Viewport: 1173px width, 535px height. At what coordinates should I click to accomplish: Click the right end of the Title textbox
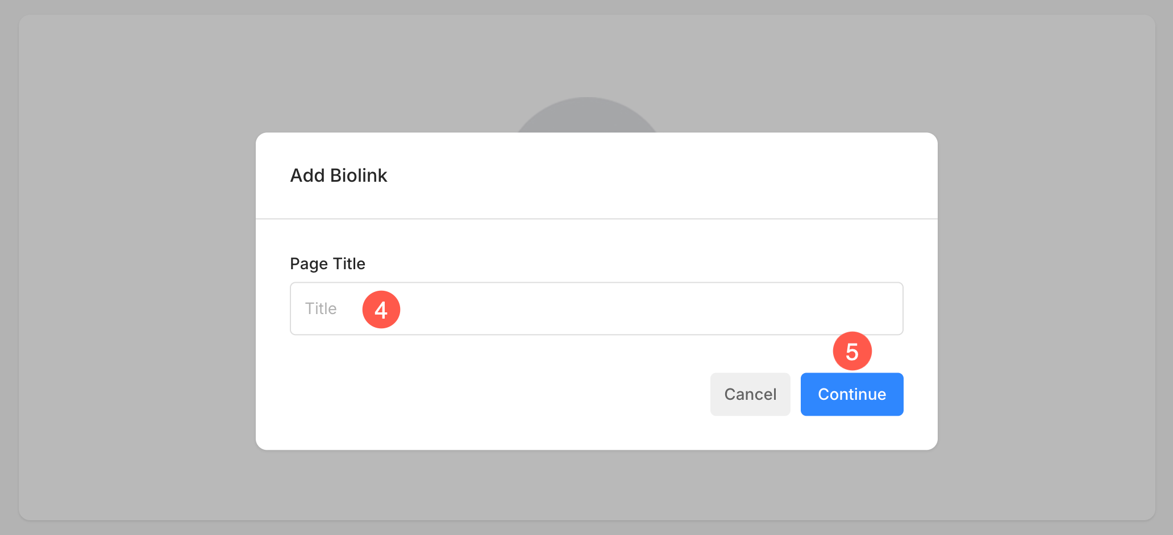tap(875, 308)
